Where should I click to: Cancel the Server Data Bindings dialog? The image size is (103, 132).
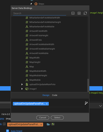pos(43,117)
